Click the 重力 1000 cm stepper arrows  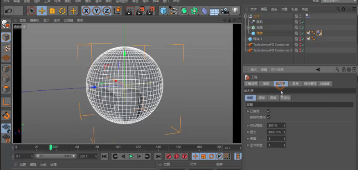[284, 132]
